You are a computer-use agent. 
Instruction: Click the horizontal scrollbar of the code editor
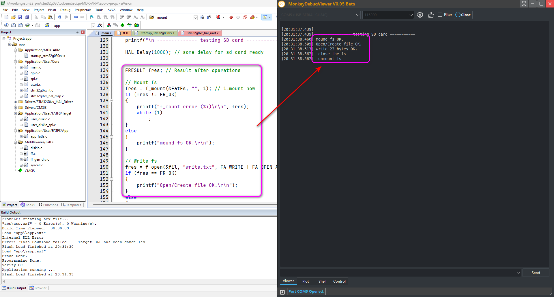pos(185,205)
